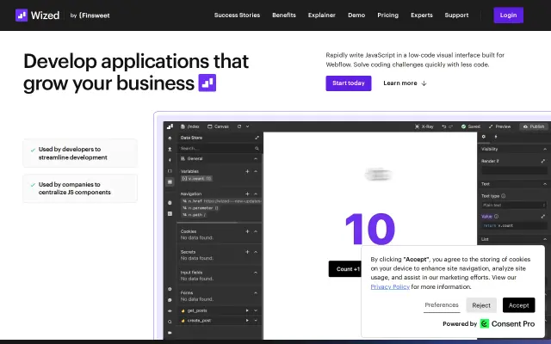
Task: Toggle X-Ray mode in the editor bar
Action: (424, 126)
